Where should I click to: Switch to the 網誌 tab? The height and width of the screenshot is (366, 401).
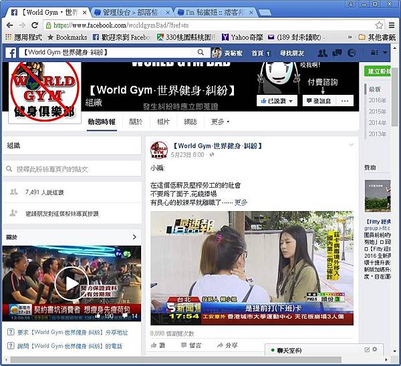190,122
